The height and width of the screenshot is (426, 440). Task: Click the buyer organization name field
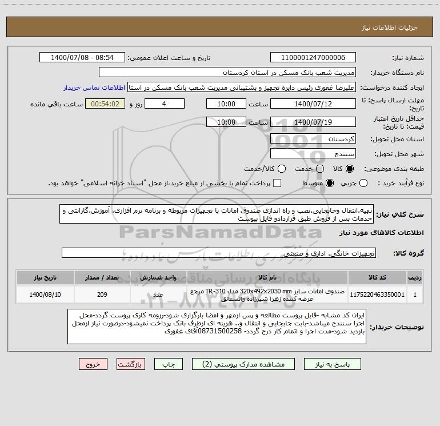pos(227,73)
